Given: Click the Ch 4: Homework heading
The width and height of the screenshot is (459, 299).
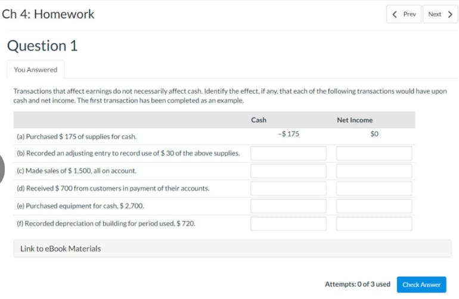Looking at the screenshot, I should coord(48,14).
